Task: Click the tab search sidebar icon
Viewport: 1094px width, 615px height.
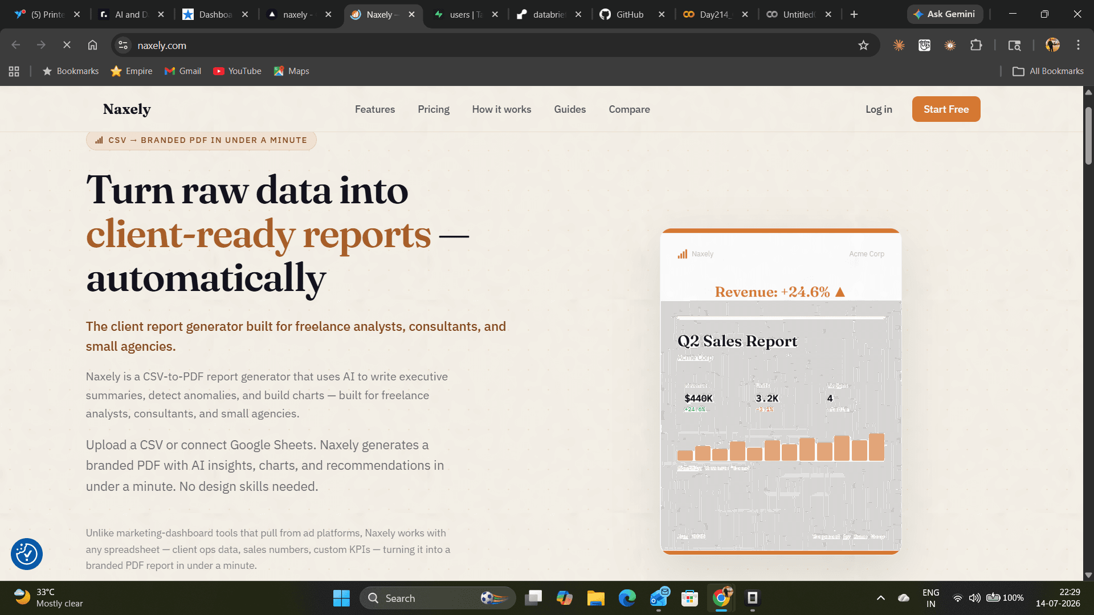Action: 1014,45
